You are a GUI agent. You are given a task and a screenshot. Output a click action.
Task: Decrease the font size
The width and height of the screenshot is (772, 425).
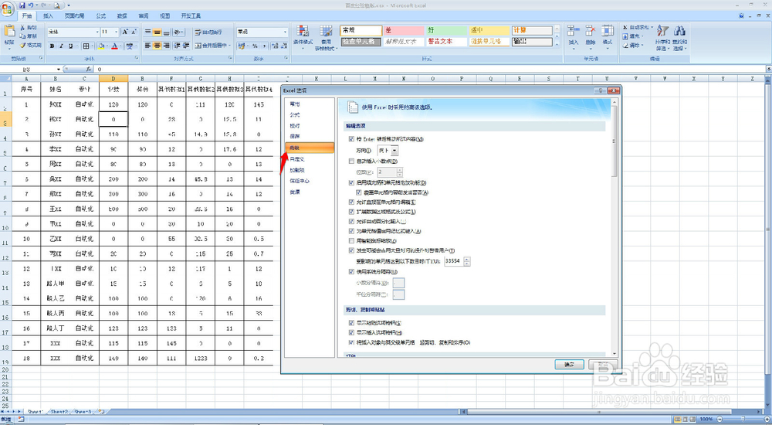[134, 32]
